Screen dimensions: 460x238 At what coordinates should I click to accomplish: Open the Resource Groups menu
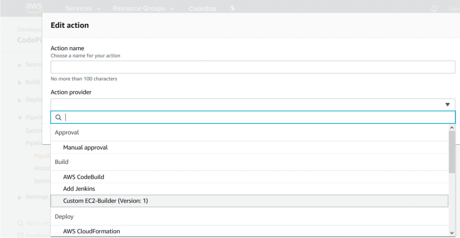click(x=143, y=9)
